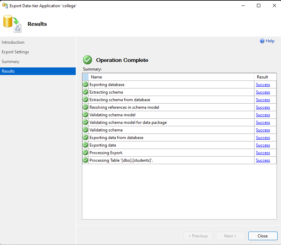Screen dimensions: 281x245
Task: Open Success link for Exporting data
Action: click(263, 145)
